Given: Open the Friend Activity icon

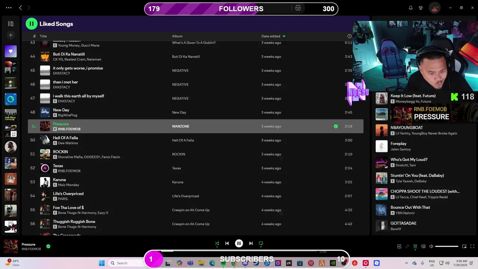Looking at the screenshot, I should click(421, 7).
